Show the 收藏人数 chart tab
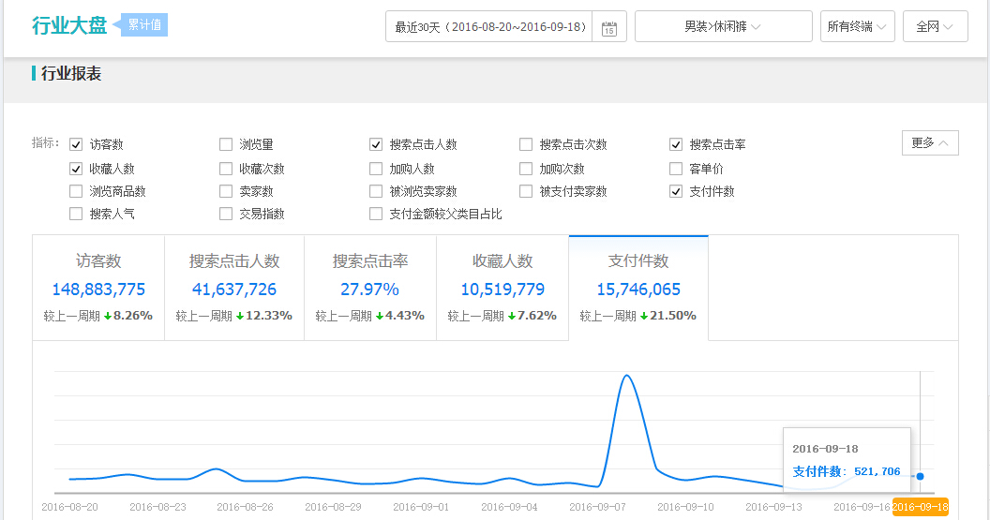The image size is (990, 520). click(x=502, y=288)
